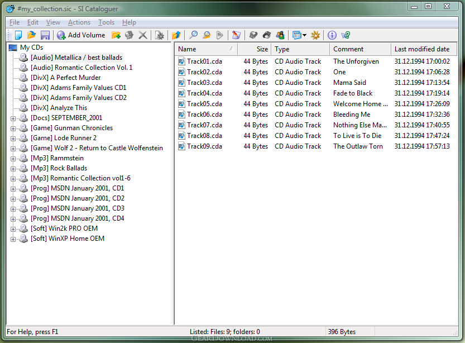Click the magnifier Search toolbar icon
Viewport: 465px width, 343px height.
(x=193, y=35)
